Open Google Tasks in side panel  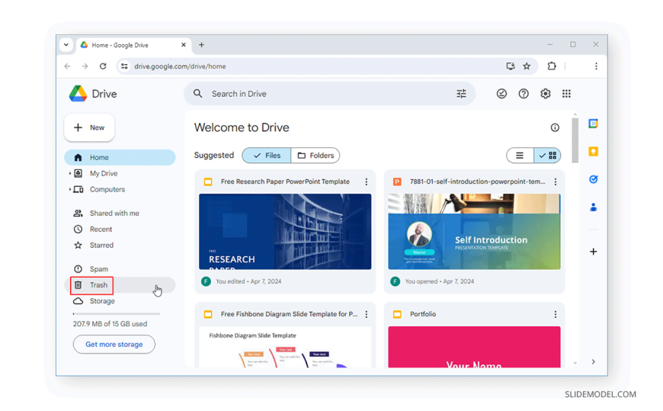(593, 179)
